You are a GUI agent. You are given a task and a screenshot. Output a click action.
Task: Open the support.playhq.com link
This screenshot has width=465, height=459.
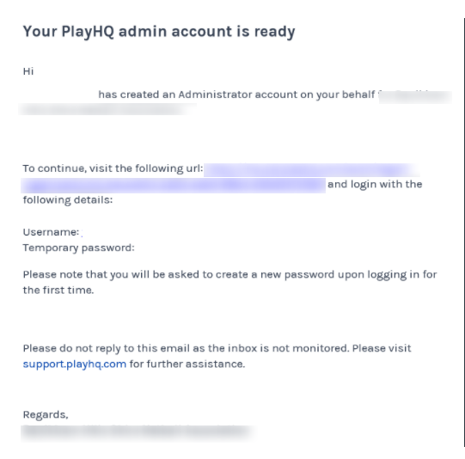[75, 364]
